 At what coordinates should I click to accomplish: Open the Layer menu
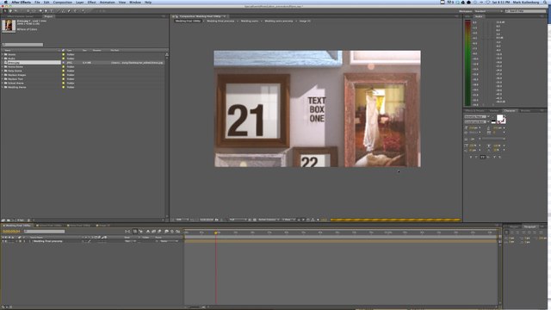[x=80, y=2]
